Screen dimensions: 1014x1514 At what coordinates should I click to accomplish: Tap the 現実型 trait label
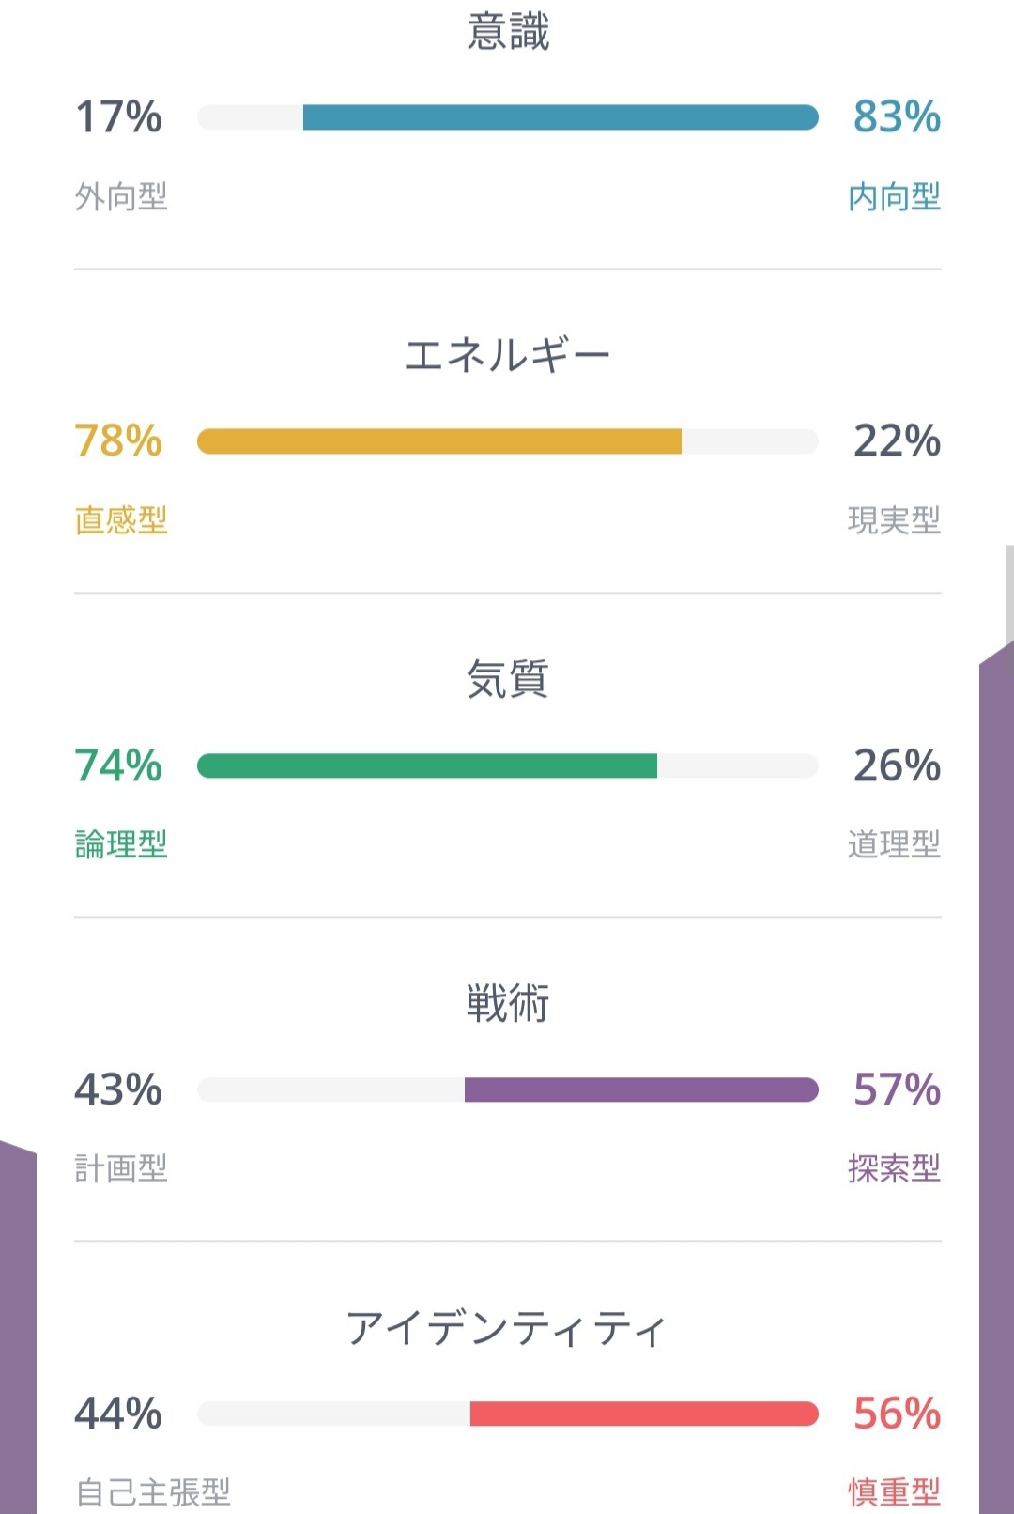click(x=894, y=520)
